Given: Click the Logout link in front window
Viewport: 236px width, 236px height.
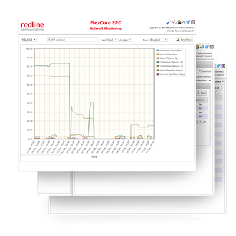Looking at the screenshot, I should point(190,31).
